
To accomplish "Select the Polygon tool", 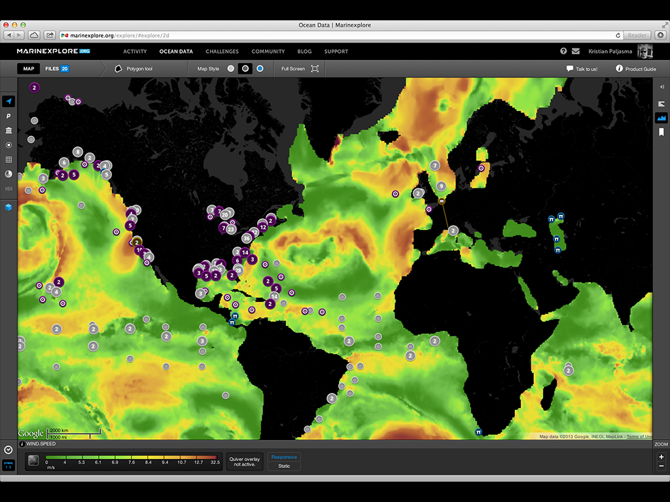I will pos(133,69).
